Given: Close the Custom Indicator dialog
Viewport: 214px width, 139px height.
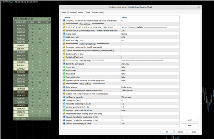Looking at the screenshot, I should tap(199, 7).
